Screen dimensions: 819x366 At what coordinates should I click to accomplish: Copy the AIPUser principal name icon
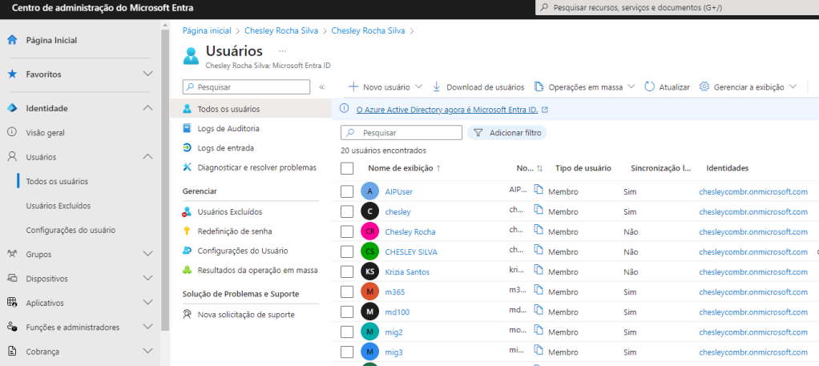[x=539, y=191]
